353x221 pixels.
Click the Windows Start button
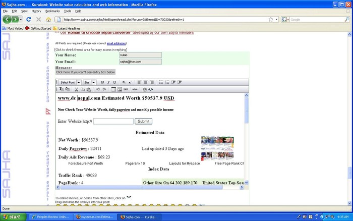[14, 216]
